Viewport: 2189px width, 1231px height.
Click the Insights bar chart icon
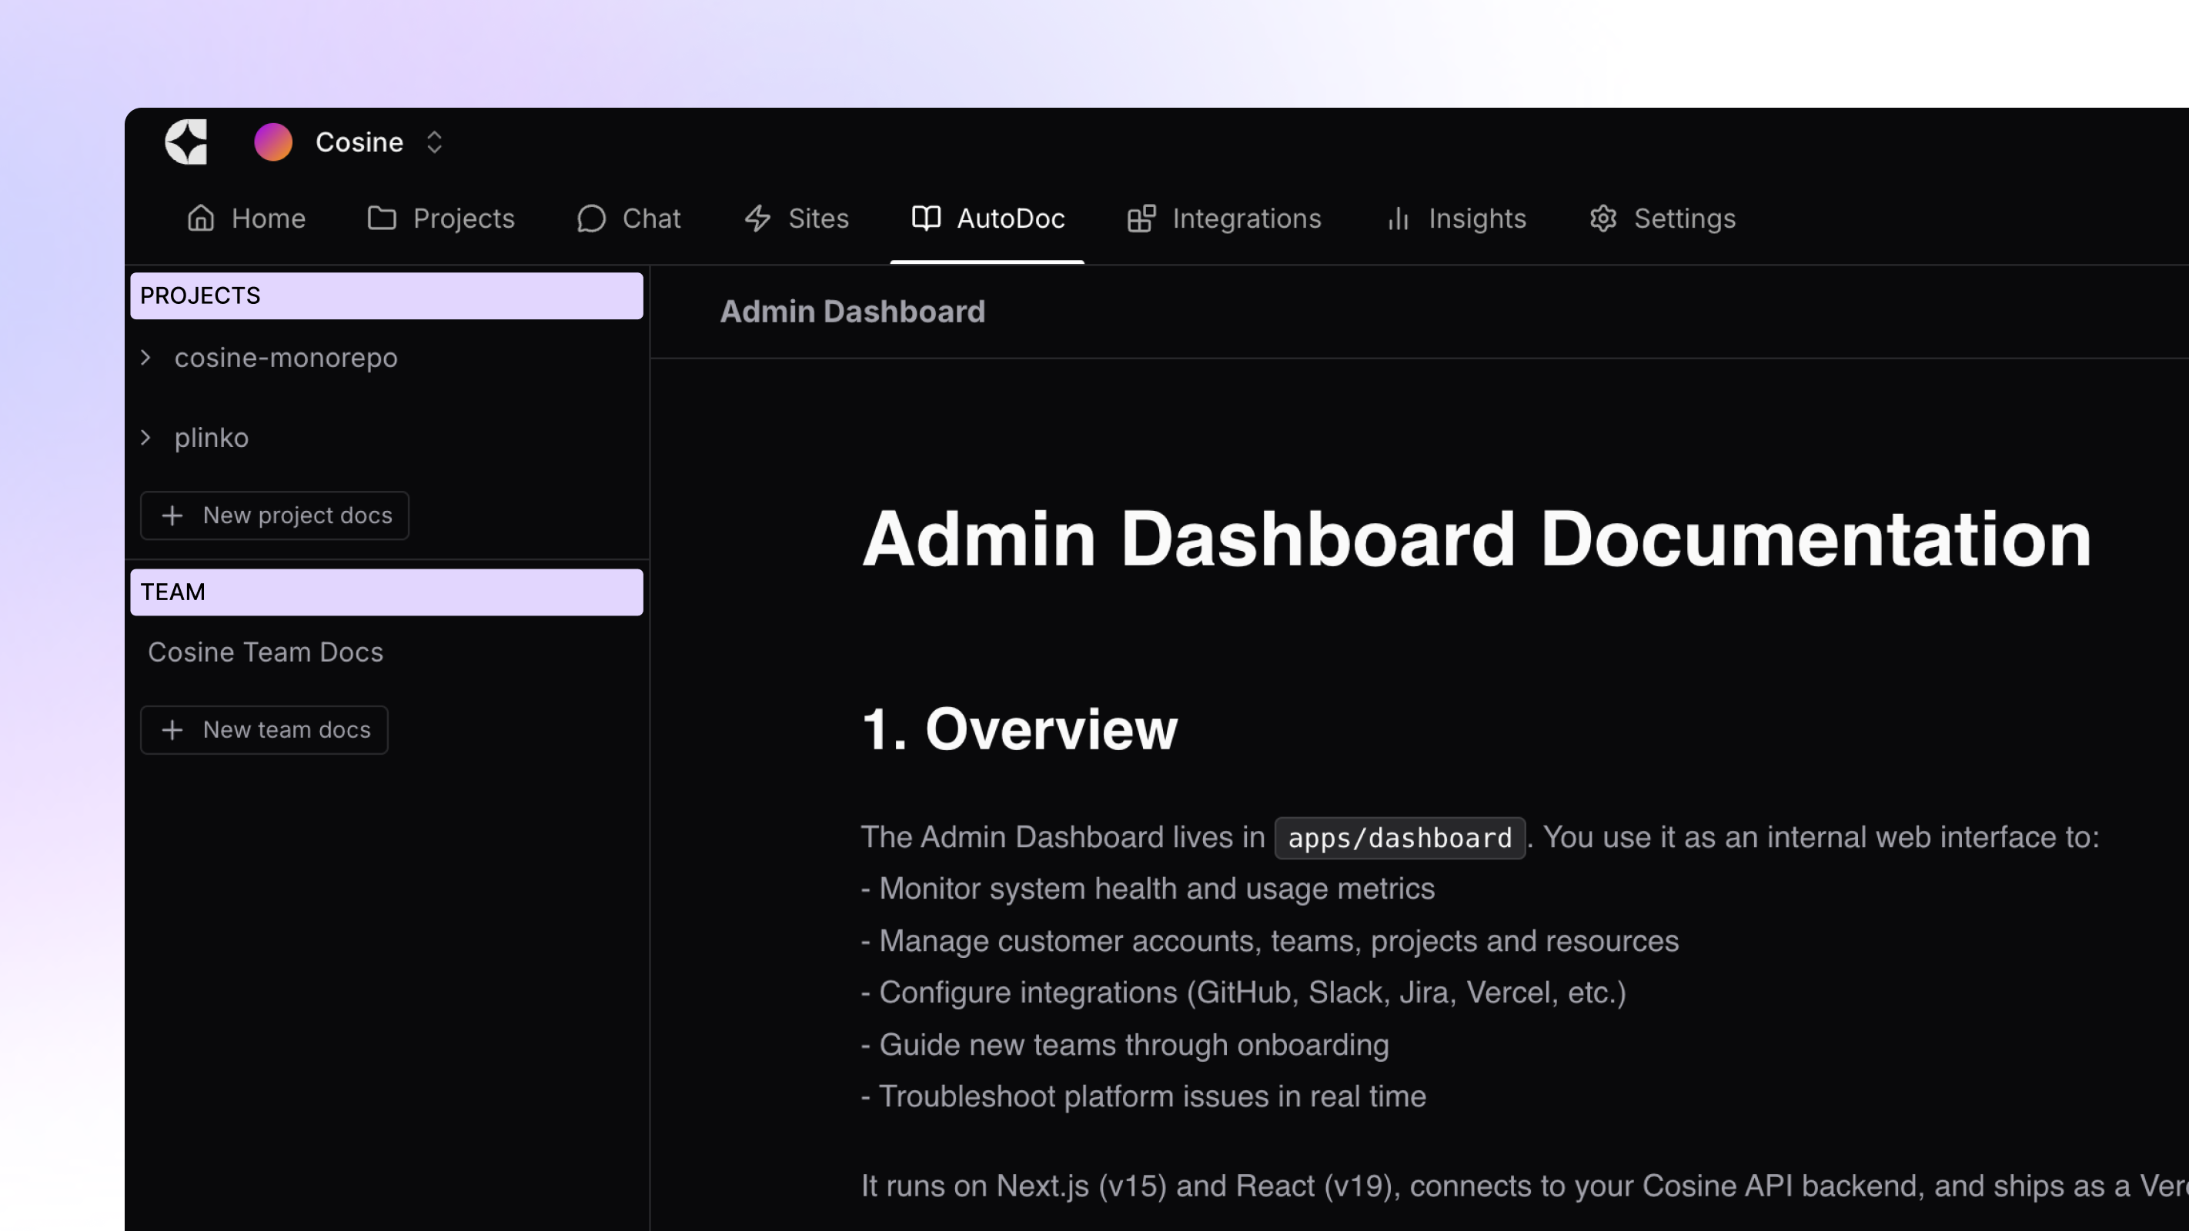coord(1398,219)
